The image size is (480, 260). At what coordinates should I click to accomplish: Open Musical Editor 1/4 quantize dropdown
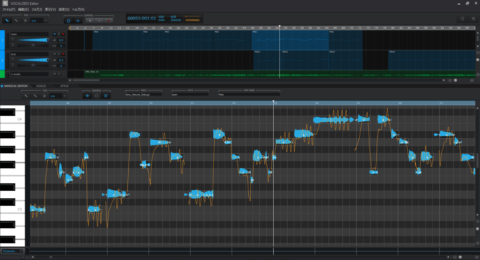click(65, 96)
